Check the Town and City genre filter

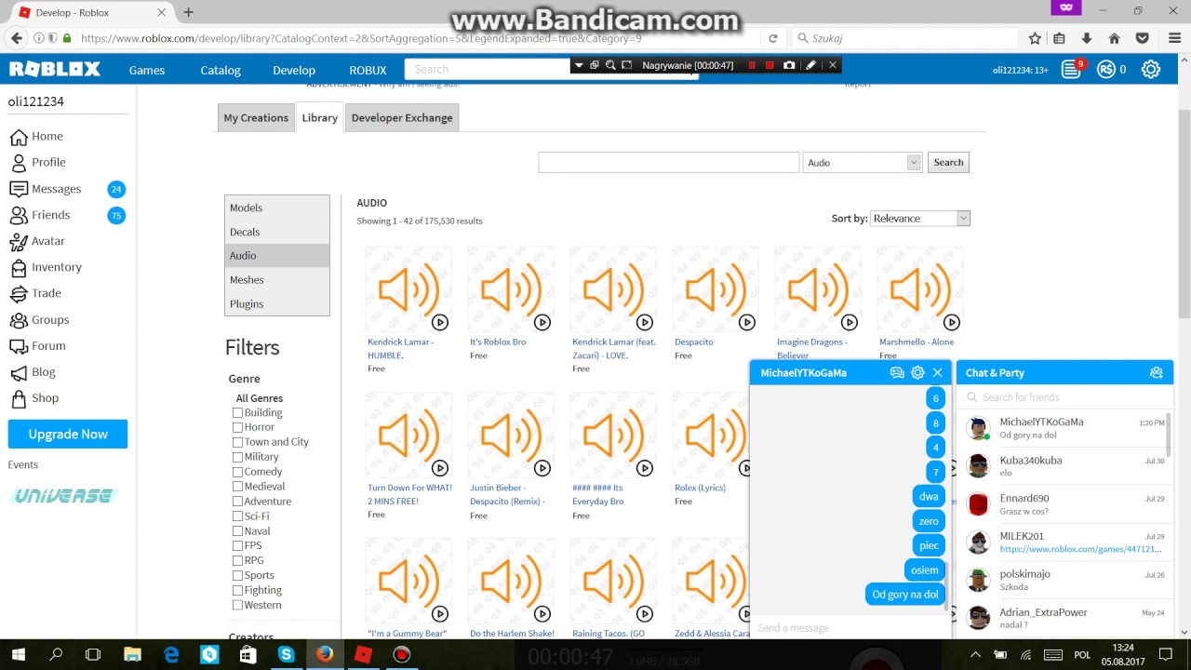pos(237,442)
